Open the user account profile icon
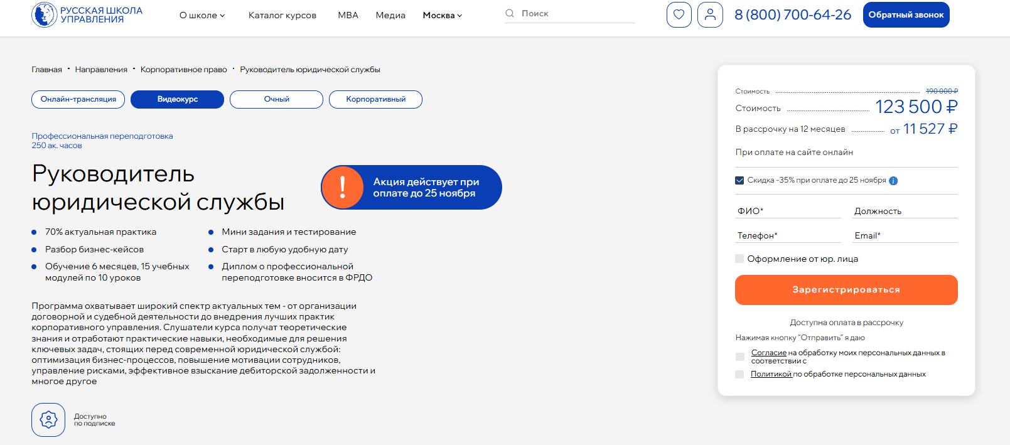This screenshot has height=445, width=1010. point(710,14)
